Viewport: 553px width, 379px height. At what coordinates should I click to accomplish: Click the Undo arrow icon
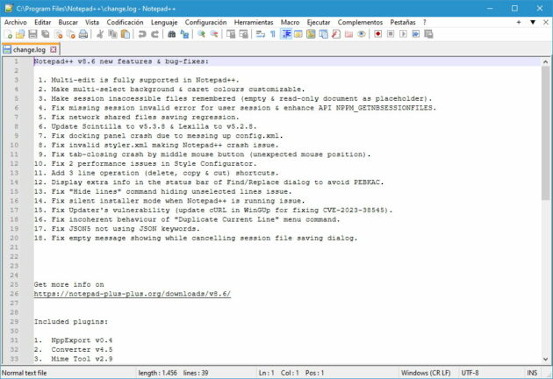pyautogui.click(x=142, y=34)
